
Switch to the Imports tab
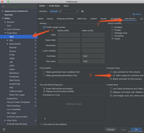(104, 19)
